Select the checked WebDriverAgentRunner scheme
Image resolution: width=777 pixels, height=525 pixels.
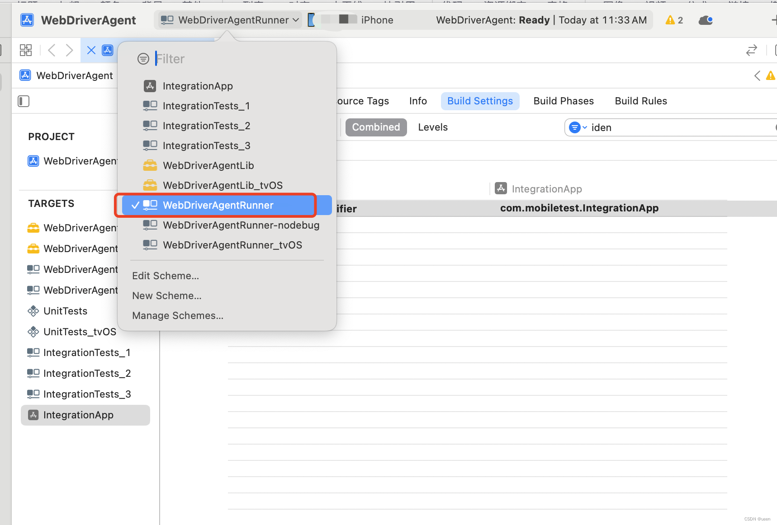pos(218,205)
